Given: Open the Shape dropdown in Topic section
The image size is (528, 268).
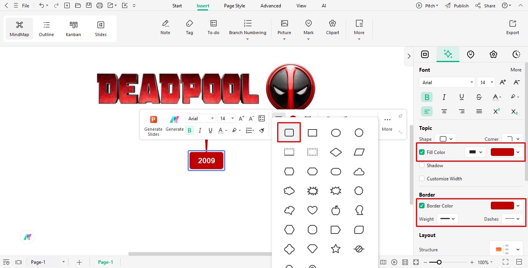Looking at the screenshot, I should (x=445, y=139).
